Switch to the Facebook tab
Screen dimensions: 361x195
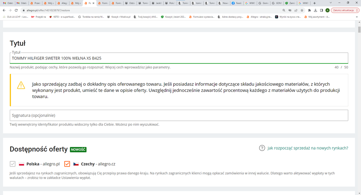click(237, 3)
